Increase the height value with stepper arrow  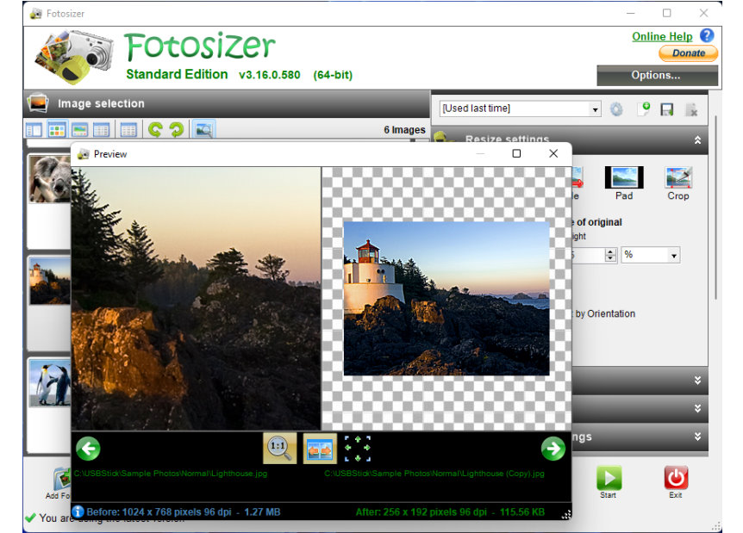(x=610, y=251)
